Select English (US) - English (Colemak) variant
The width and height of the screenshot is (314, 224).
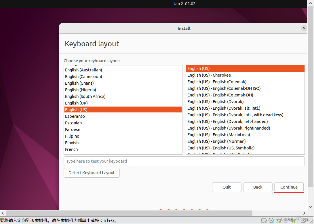tap(245, 82)
